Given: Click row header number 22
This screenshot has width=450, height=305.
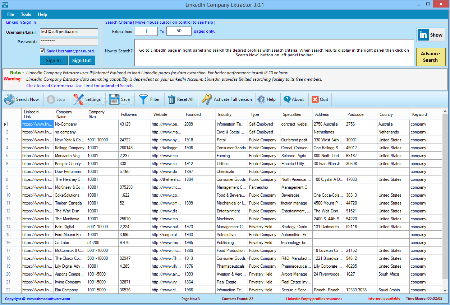Looking at the screenshot, I should click(x=12, y=290).
